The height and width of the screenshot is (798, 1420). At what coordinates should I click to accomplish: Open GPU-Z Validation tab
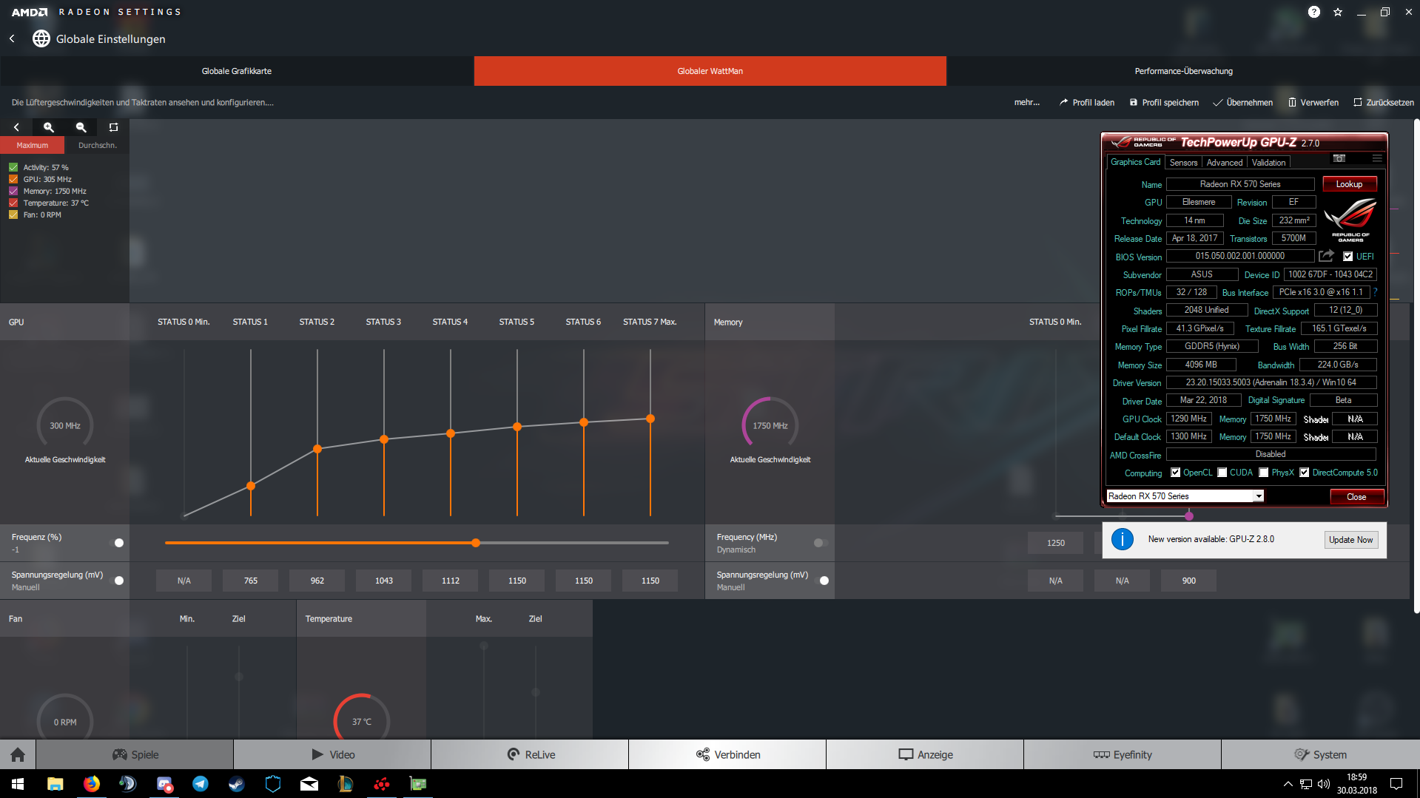coord(1269,163)
